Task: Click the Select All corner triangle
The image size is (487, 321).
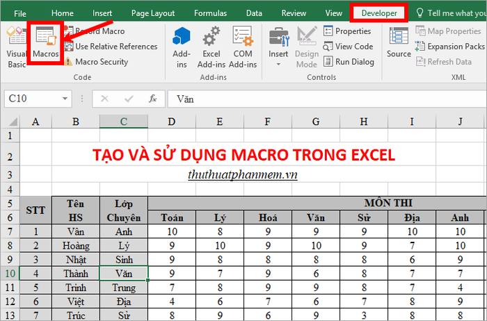Action: pos(12,122)
